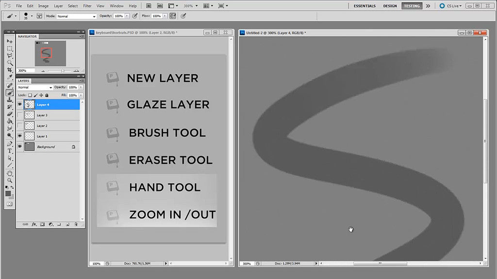
Task: Open the painting Mode dropdown
Action: [x=76, y=16]
